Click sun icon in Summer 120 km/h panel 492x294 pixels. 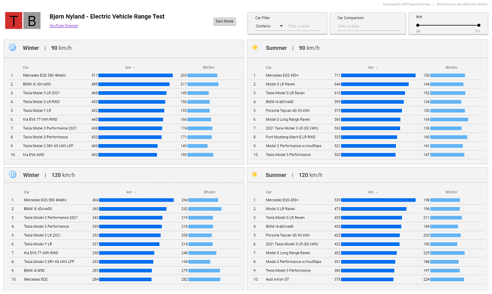(254, 174)
